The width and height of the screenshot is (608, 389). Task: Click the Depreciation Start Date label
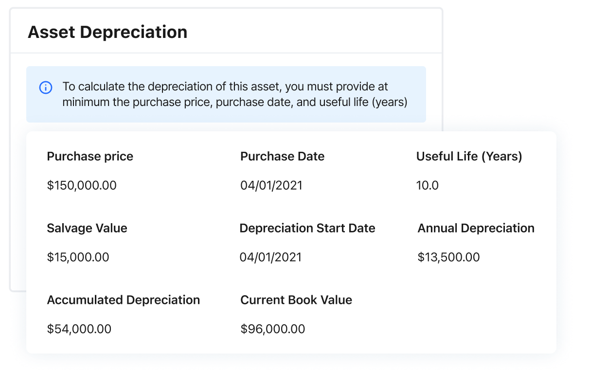[307, 229]
